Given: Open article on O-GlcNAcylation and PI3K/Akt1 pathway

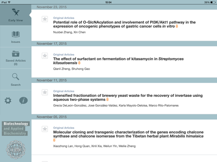Looking at the screenshot, I should [124, 24].
